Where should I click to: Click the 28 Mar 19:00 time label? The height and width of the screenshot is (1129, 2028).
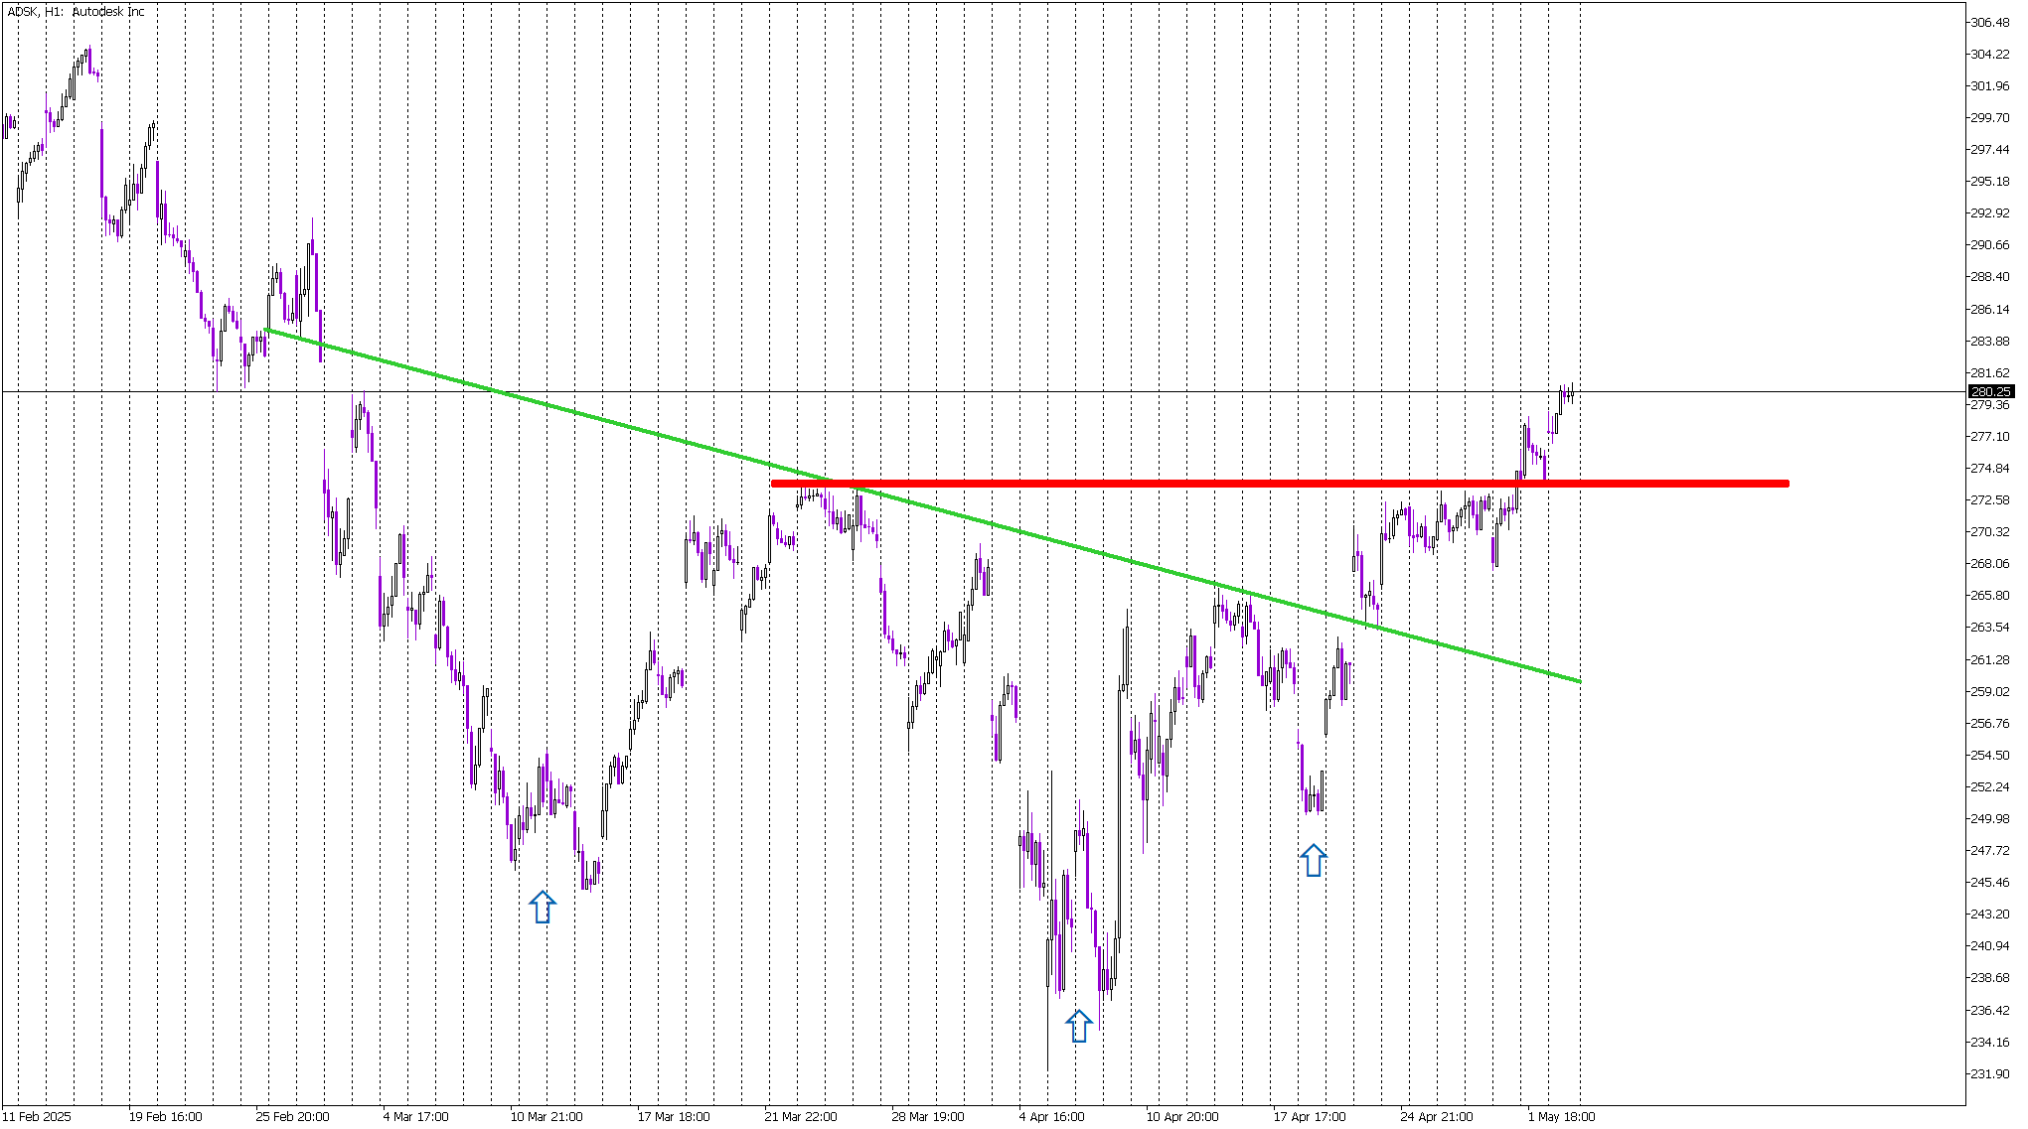click(928, 1117)
